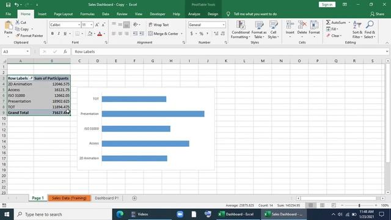
Task: Toggle Wrap Text
Action: click(x=159, y=24)
